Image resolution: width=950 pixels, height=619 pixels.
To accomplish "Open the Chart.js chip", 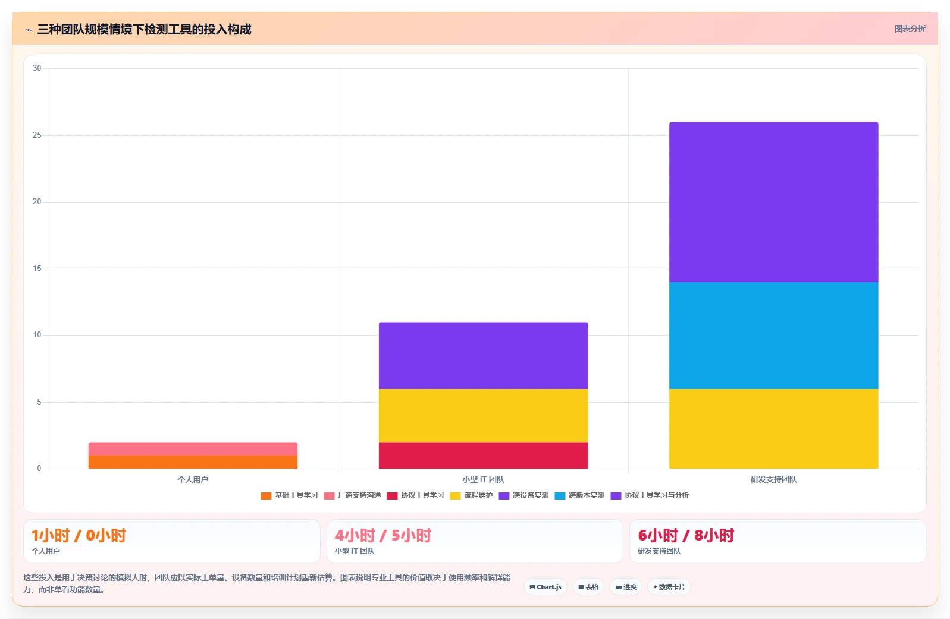I will click(x=545, y=587).
